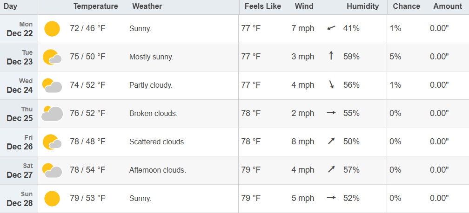Select the Thu Dec 25 day cell
Screen dimensions: 469x213
[x=20, y=114]
